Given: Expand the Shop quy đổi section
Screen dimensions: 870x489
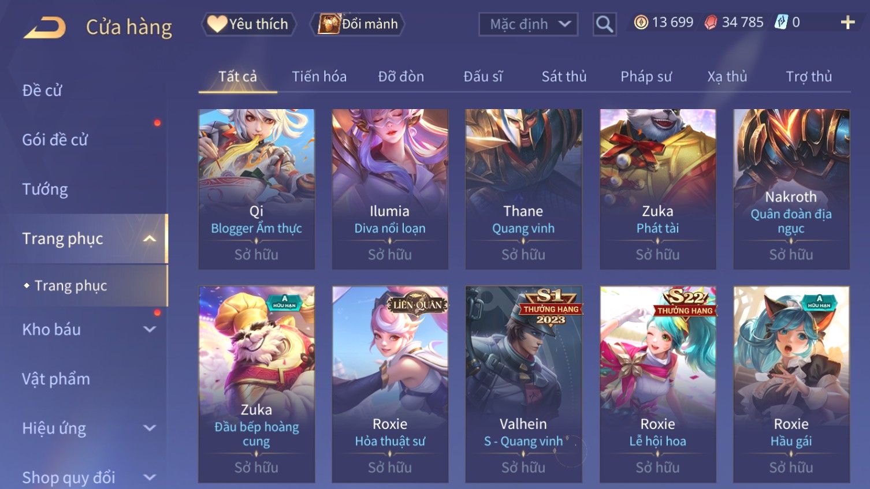Looking at the screenshot, I should 150,477.
